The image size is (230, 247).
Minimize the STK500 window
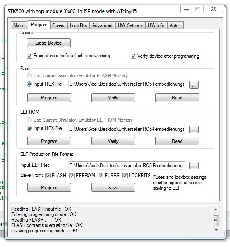(186, 10)
